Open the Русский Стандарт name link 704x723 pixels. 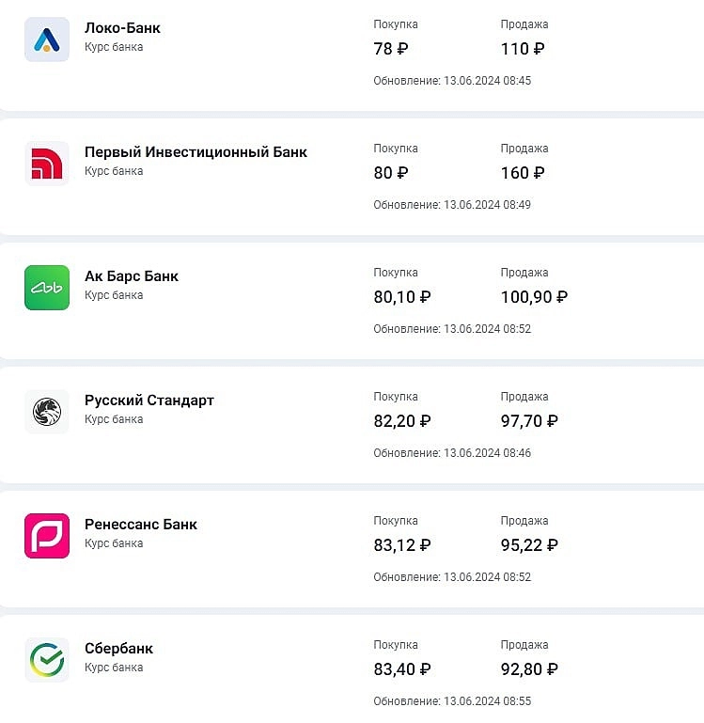(149, 401)
